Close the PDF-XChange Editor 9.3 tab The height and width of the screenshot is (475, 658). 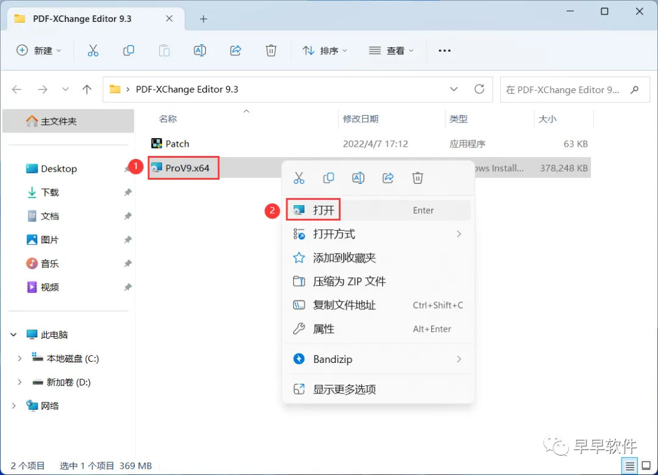click(169, 18)
